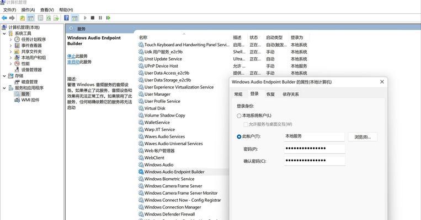Collapse the 存储 tree node
The width and height of the screenshot is (421, 220).
coord(4,76)
